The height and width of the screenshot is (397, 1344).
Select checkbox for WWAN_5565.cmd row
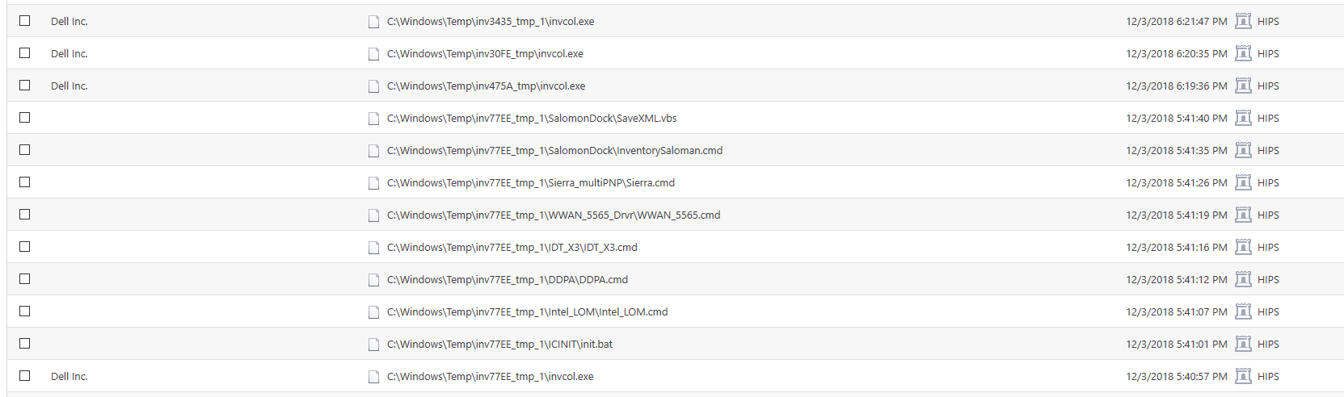tap(25, 215)
